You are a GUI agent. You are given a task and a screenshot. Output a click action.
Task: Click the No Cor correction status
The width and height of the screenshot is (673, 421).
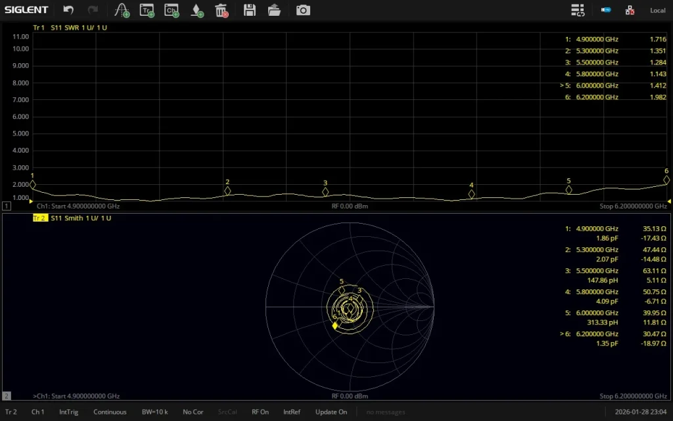click(193, 412)
